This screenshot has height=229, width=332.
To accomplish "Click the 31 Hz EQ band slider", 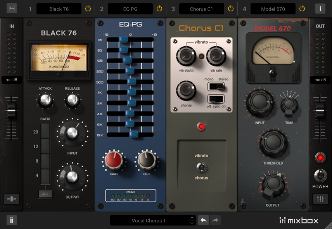I will point(123,40).
